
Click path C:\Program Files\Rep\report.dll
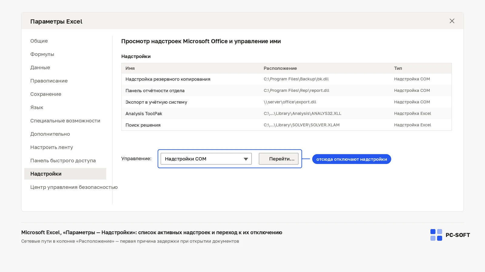[x=296, y=90]
